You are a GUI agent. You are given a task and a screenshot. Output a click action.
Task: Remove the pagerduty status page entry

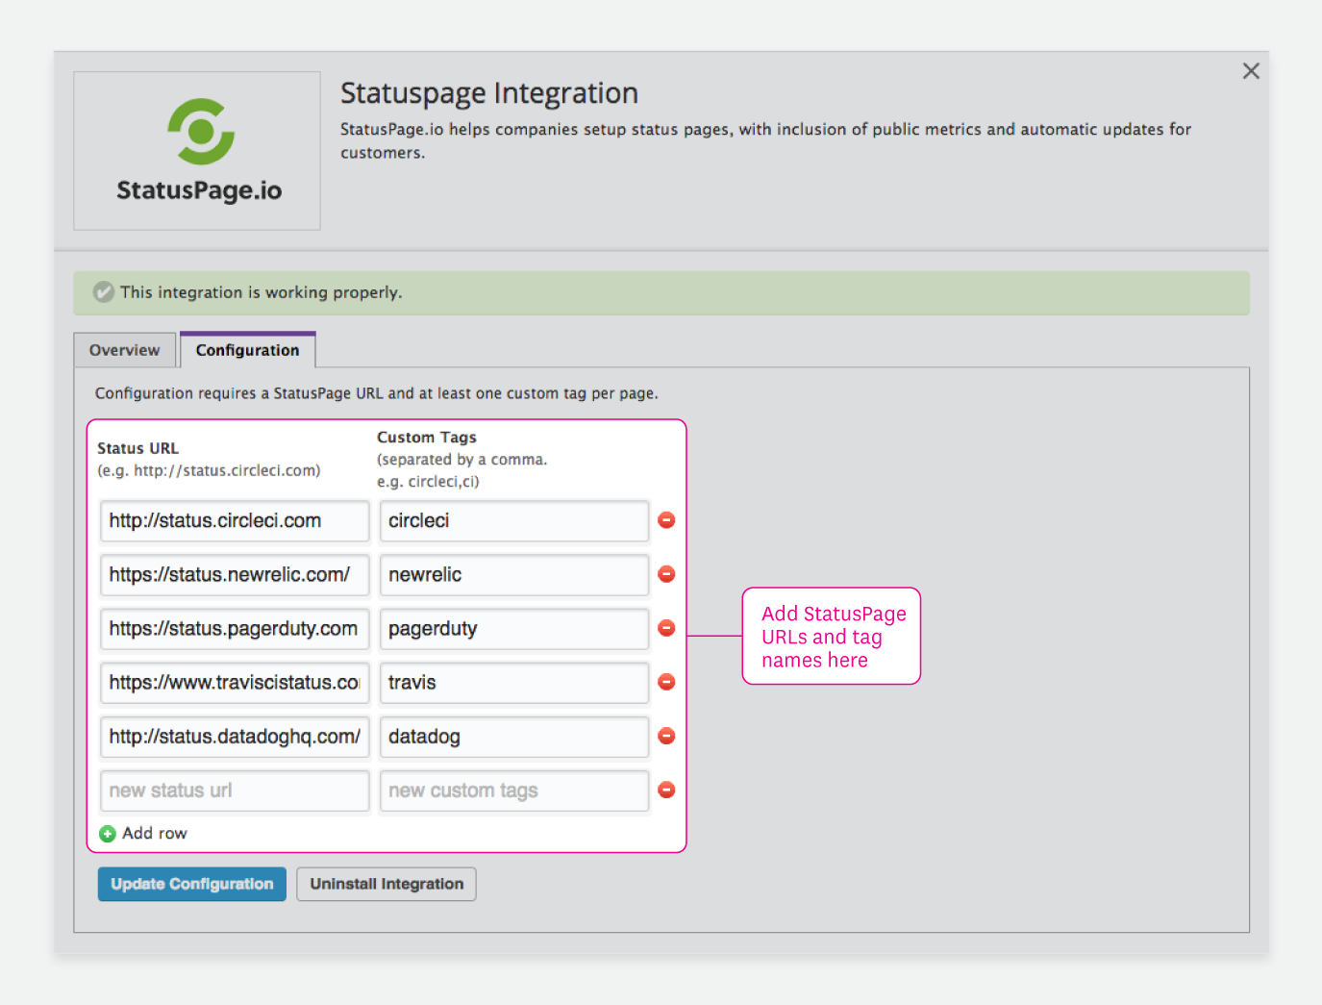(x=666, y=628)
